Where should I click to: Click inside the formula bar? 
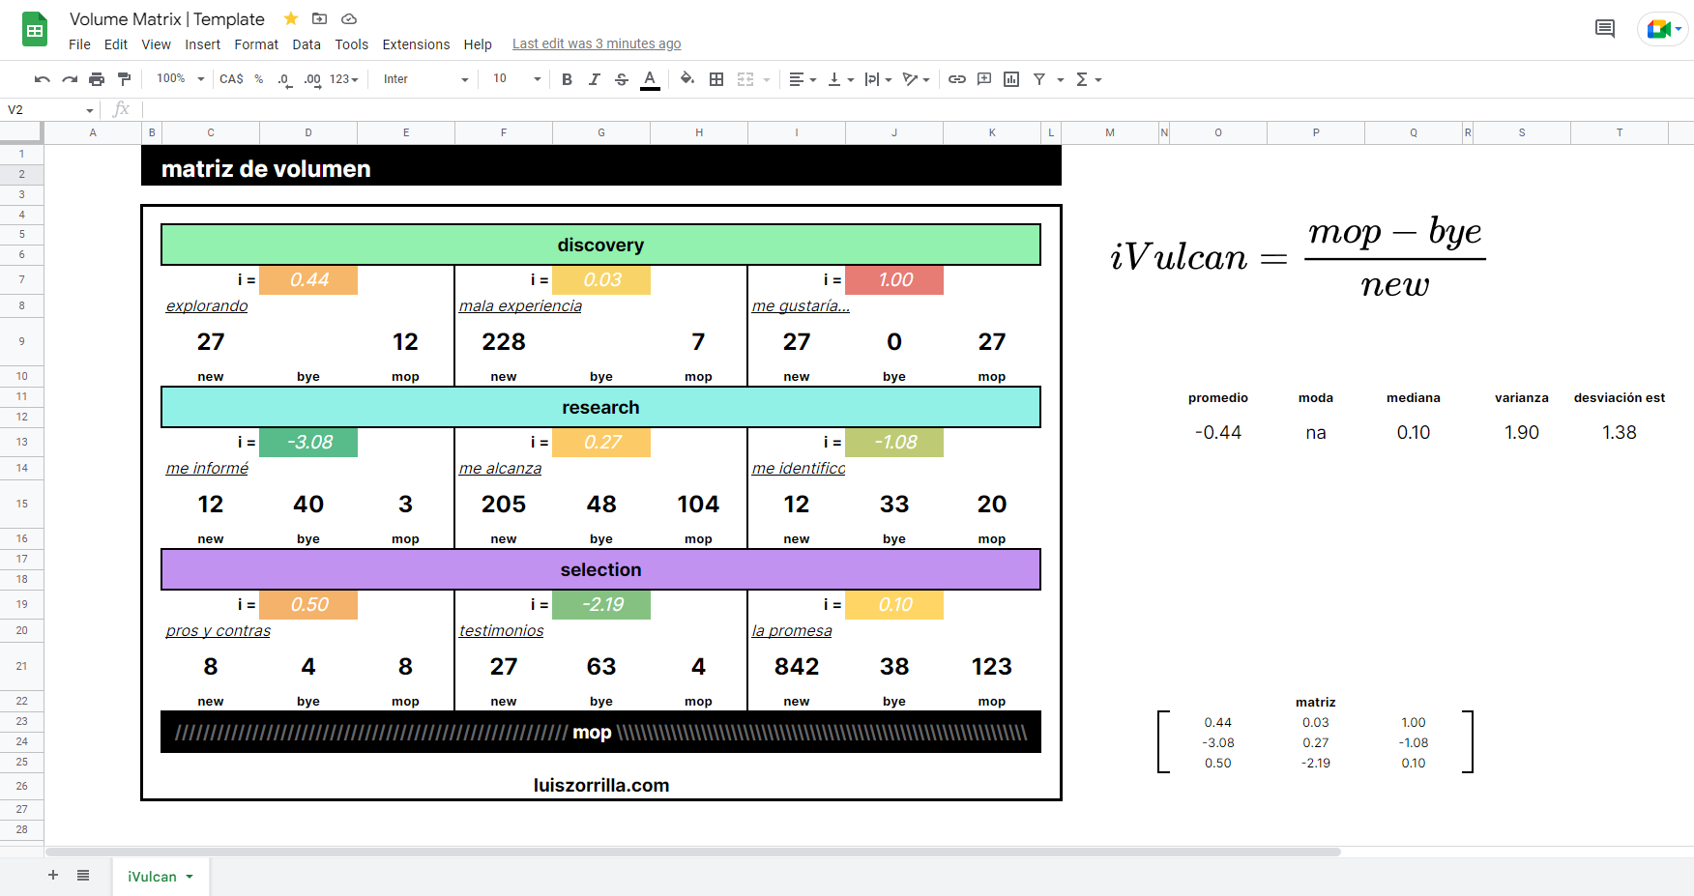387,109
